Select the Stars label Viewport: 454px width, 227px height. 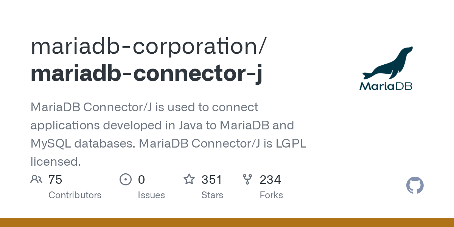click(212, 195)
